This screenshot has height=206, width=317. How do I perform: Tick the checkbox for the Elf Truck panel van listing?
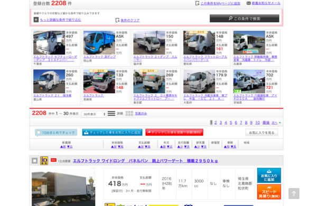[x=34, y=160]
